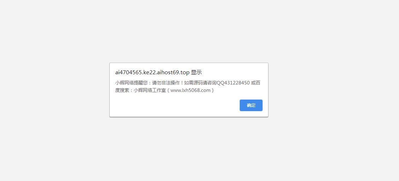Click the closing parenthesis after lxh5068.com

coord(213,90)
